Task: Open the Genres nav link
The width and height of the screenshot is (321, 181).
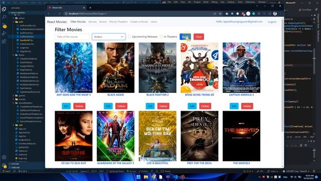Action: (92, 22)
